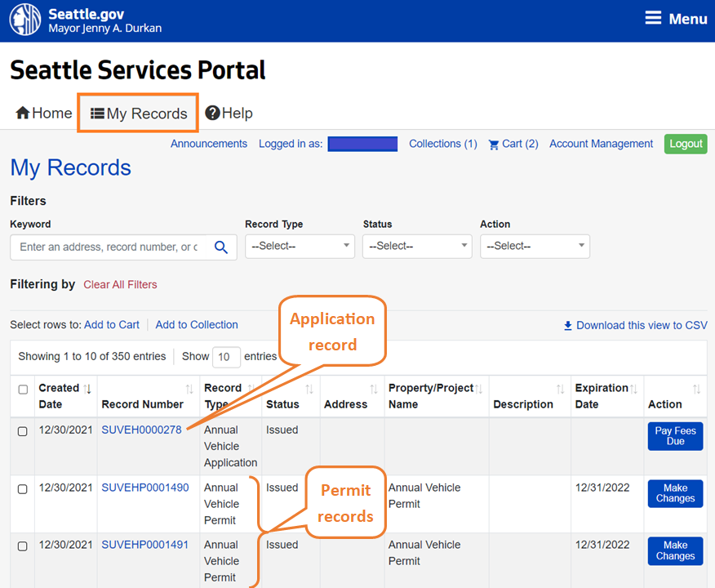Screen dimensions: 715x588
Task: Open the Clear All Filters link
Action: [x=120, y=285]
